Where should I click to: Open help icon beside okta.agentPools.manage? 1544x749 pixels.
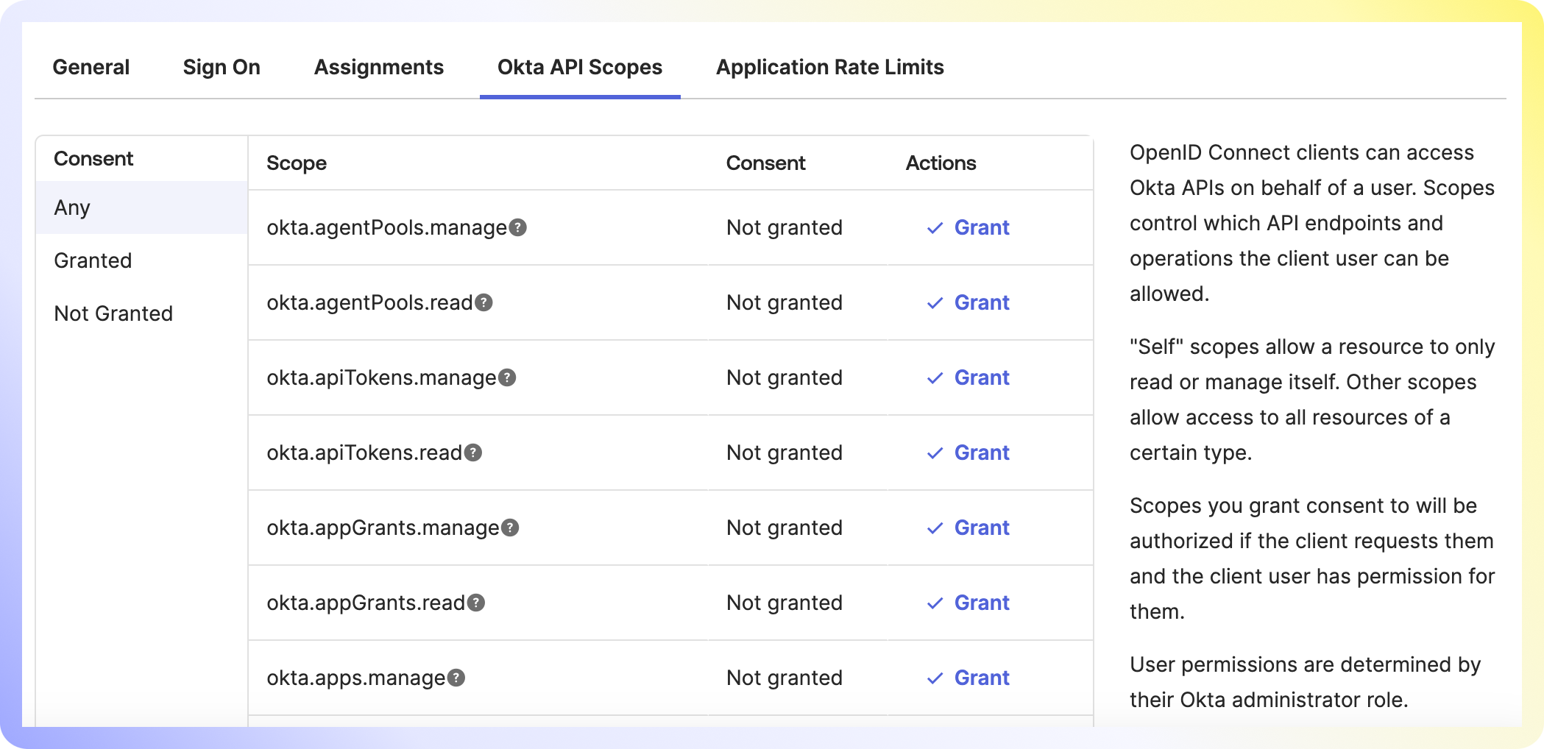(x=518, y=227)
